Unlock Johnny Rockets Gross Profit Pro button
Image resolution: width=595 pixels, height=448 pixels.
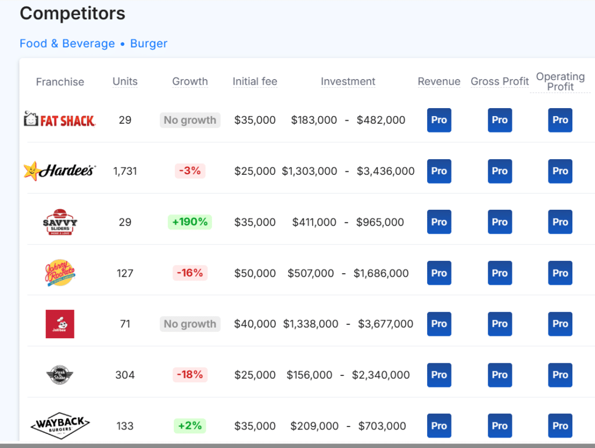(500, 273)
